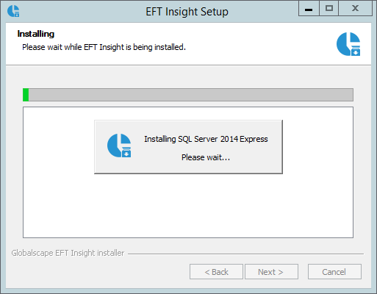
Task: Click the Cancel button
Action: 334,272
